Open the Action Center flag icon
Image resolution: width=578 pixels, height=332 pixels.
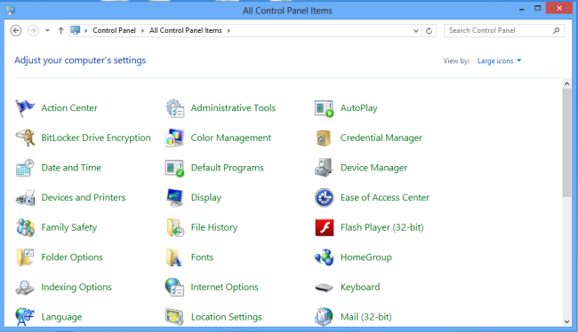pos(25,107)
